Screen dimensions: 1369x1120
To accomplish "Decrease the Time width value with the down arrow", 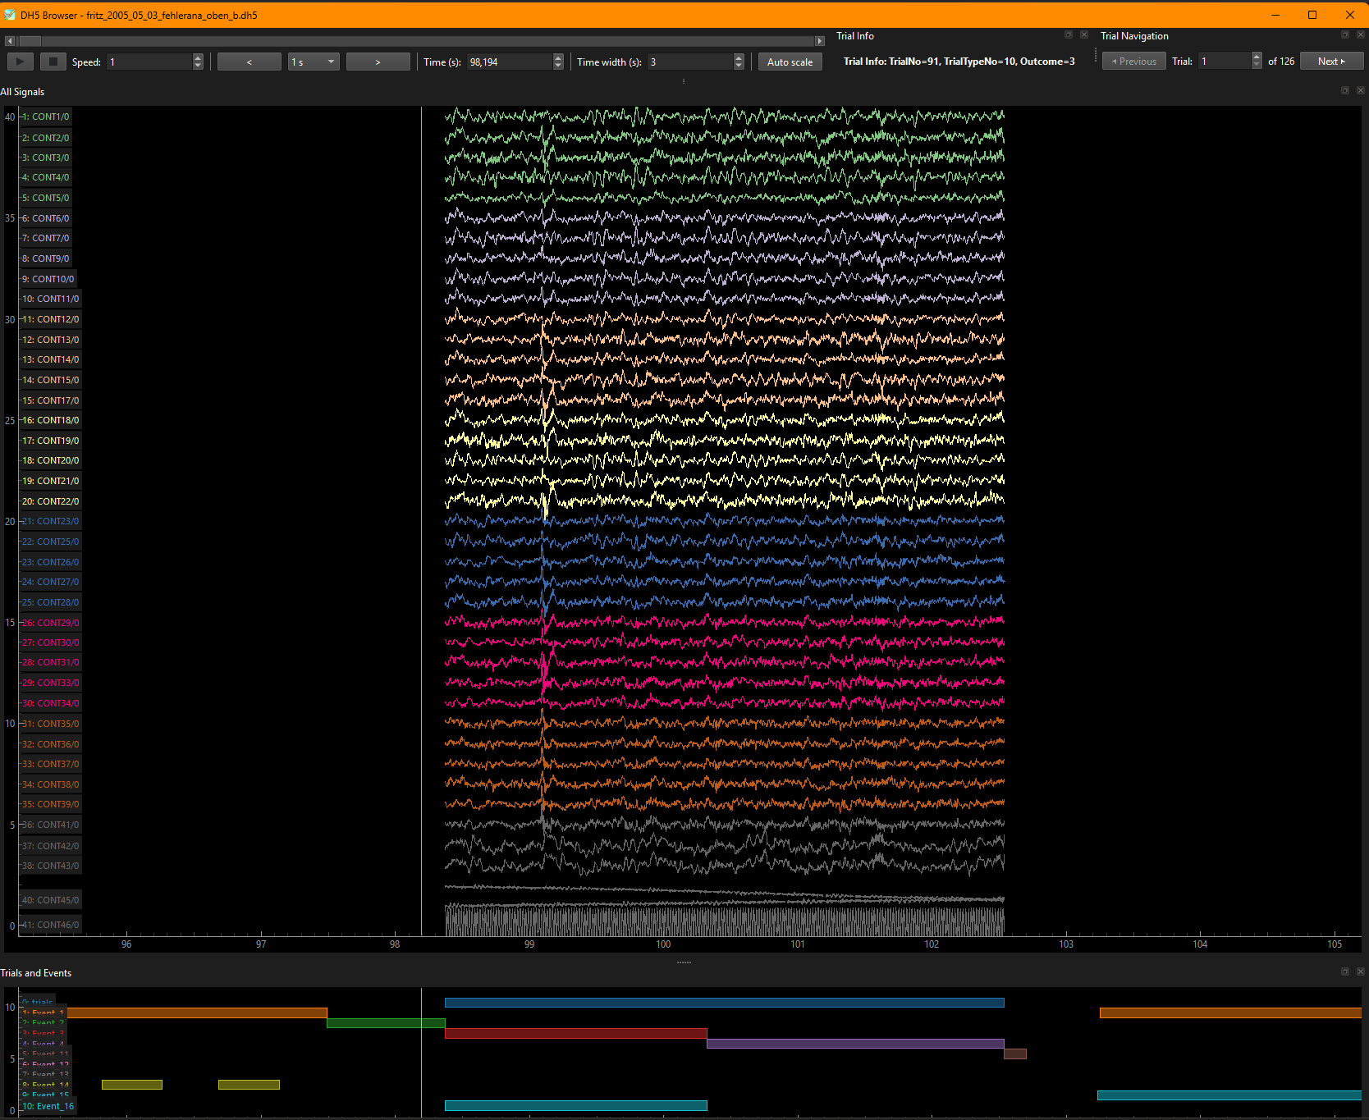I will [739, 66].
